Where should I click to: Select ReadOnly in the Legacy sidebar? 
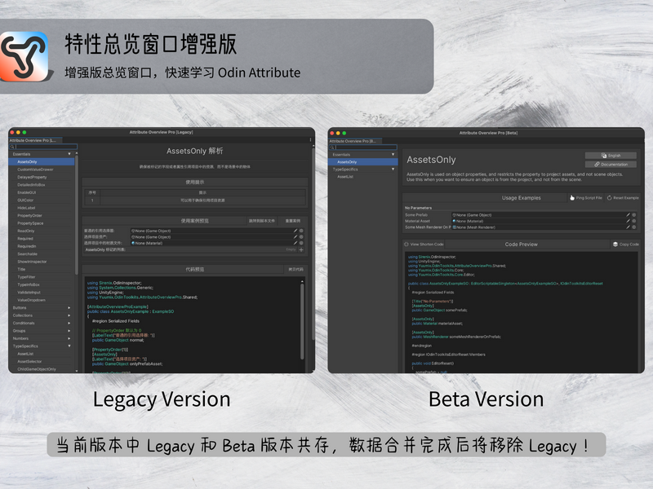click(x=42, y=231)
